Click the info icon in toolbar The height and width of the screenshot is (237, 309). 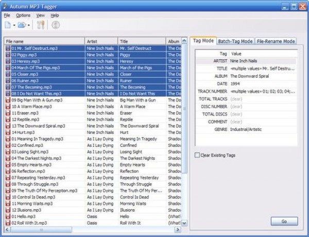coord(56,25)
